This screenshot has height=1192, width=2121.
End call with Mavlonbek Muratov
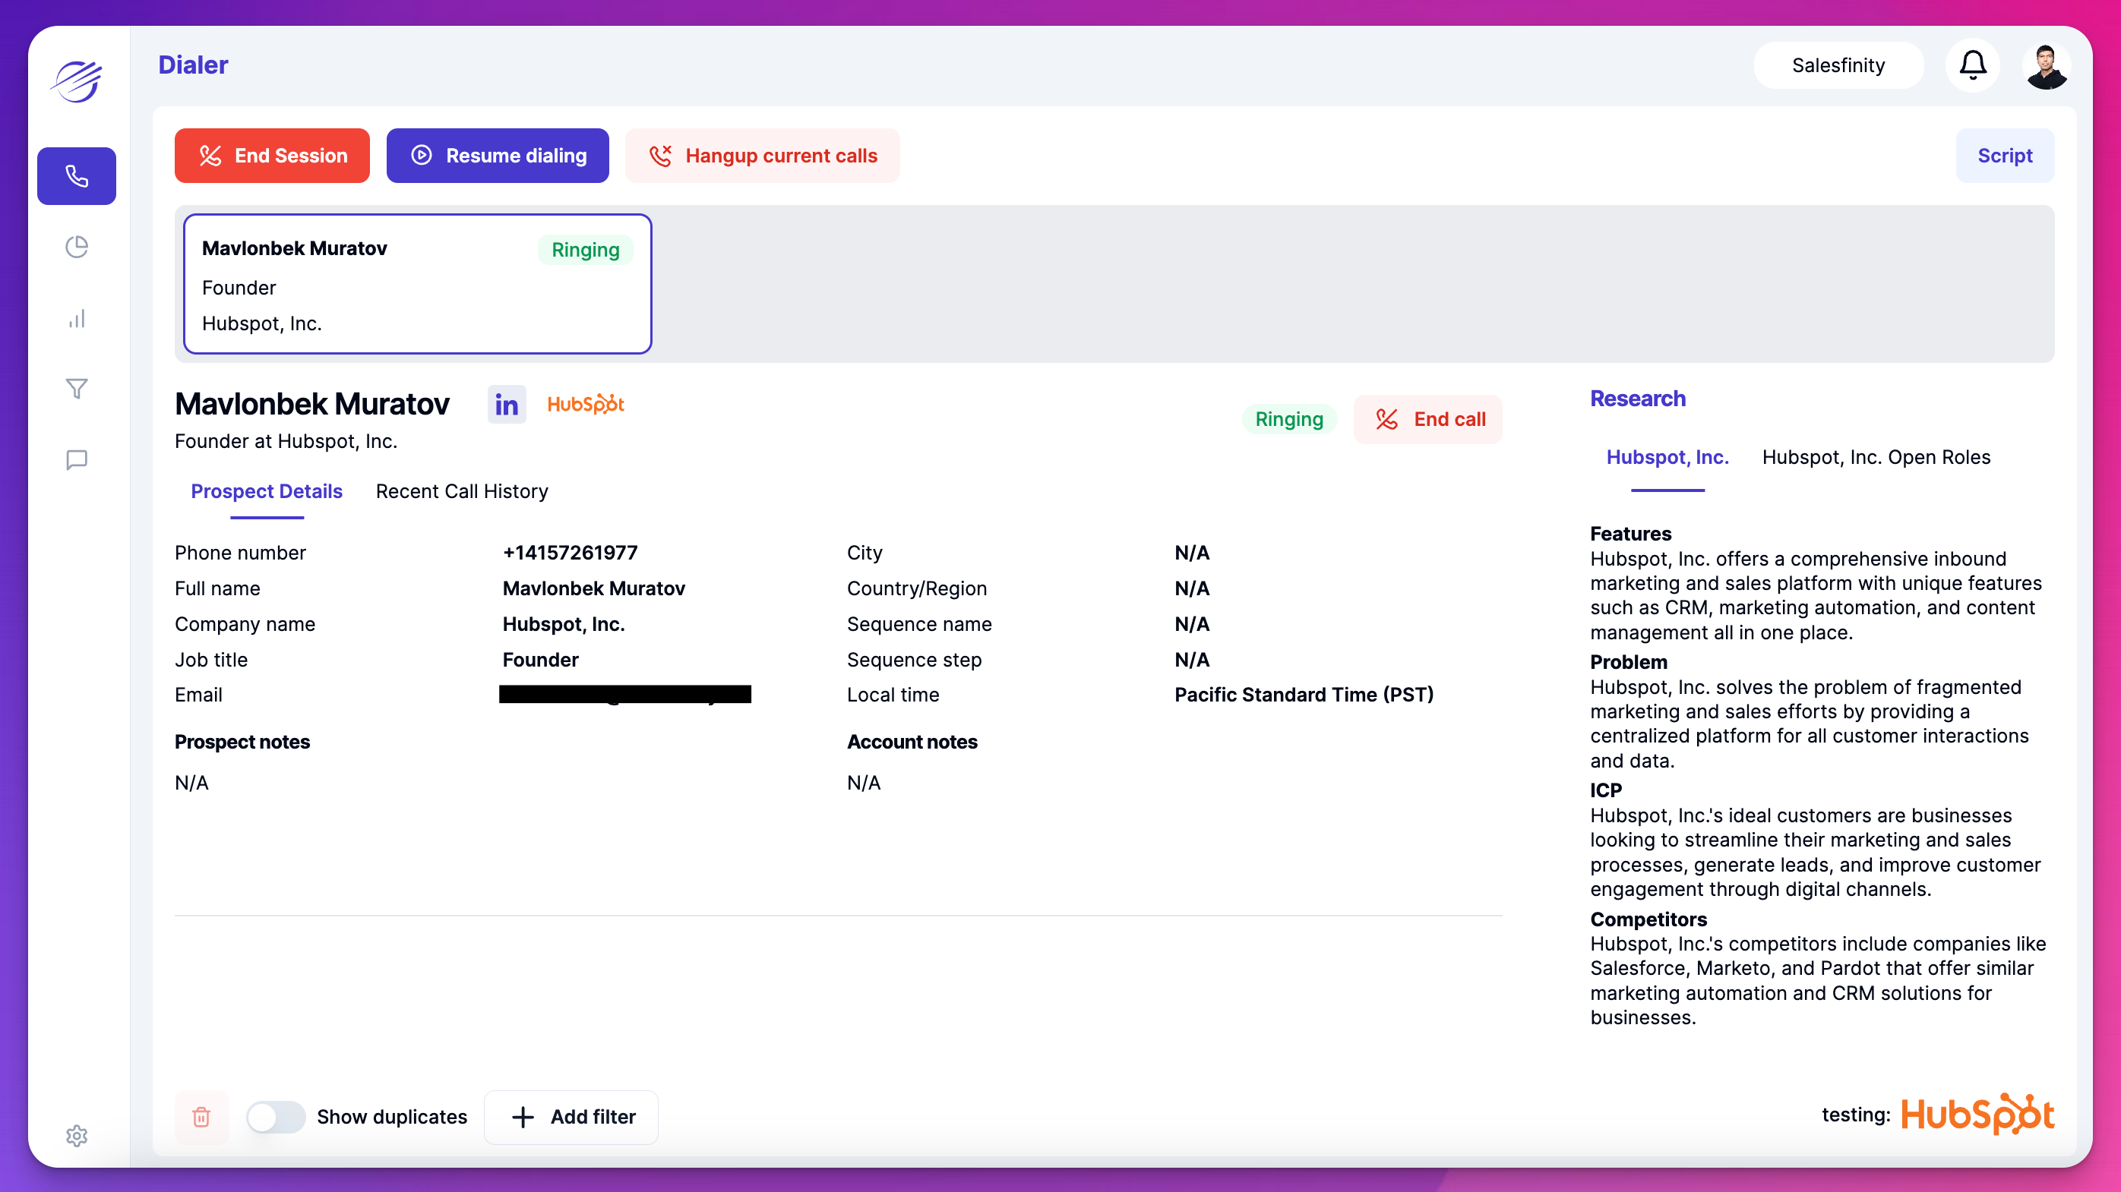click(1428, 420)
